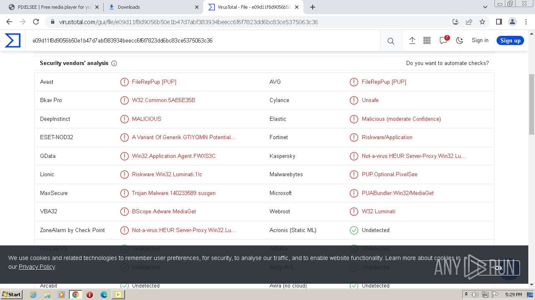Open notifications icon with badge 7
Image resolution: width=535 pixels, height=300 pixels.
tap(444, 40)
